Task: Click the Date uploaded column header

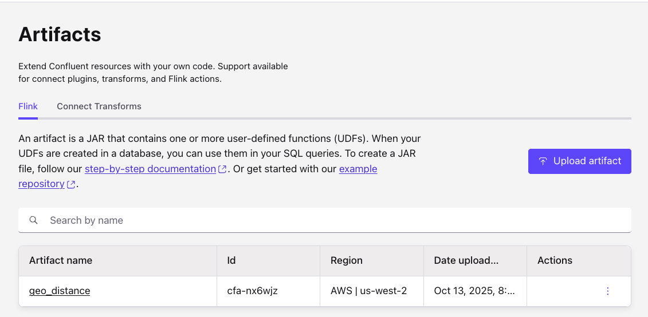Action: (x=466, y=260)
